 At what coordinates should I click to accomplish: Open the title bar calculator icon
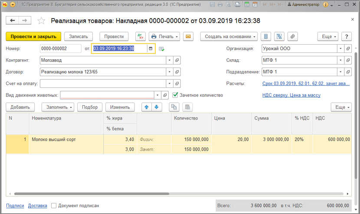[x=247, y=4]
